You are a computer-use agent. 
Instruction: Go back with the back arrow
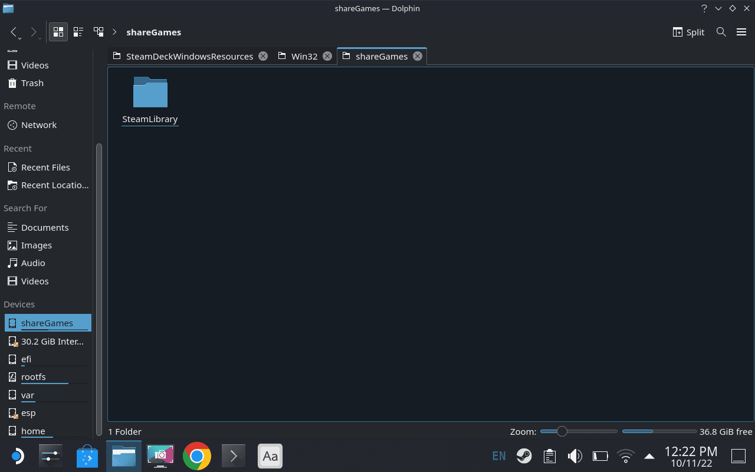(x=15, y=32)
